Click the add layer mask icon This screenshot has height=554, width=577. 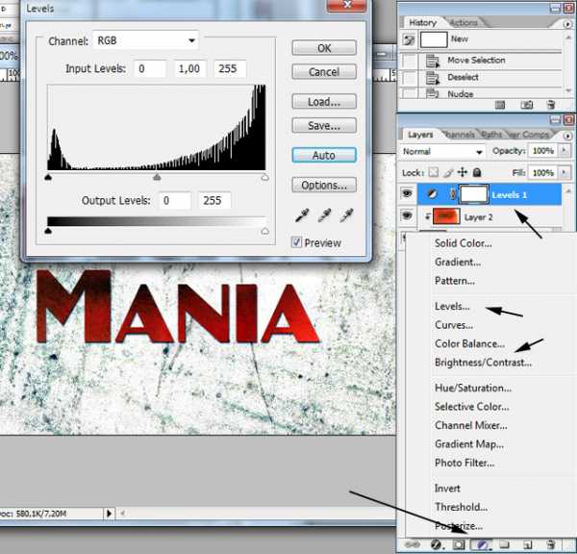click(x=459, y=545)
